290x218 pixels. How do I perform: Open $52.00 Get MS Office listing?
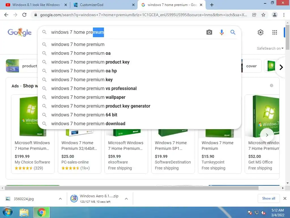tap(262, 134)
